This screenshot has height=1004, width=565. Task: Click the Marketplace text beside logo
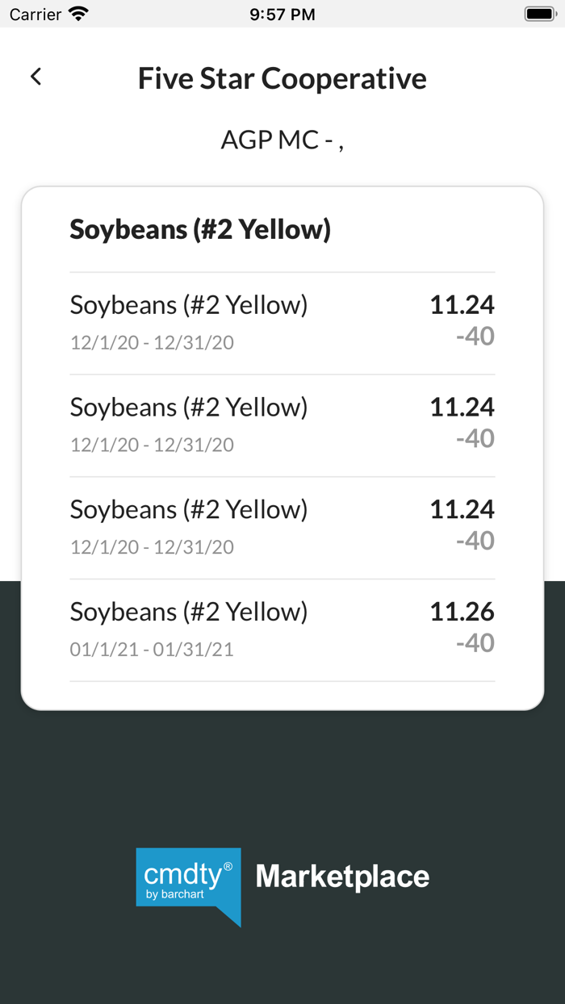tap(342, 876)
